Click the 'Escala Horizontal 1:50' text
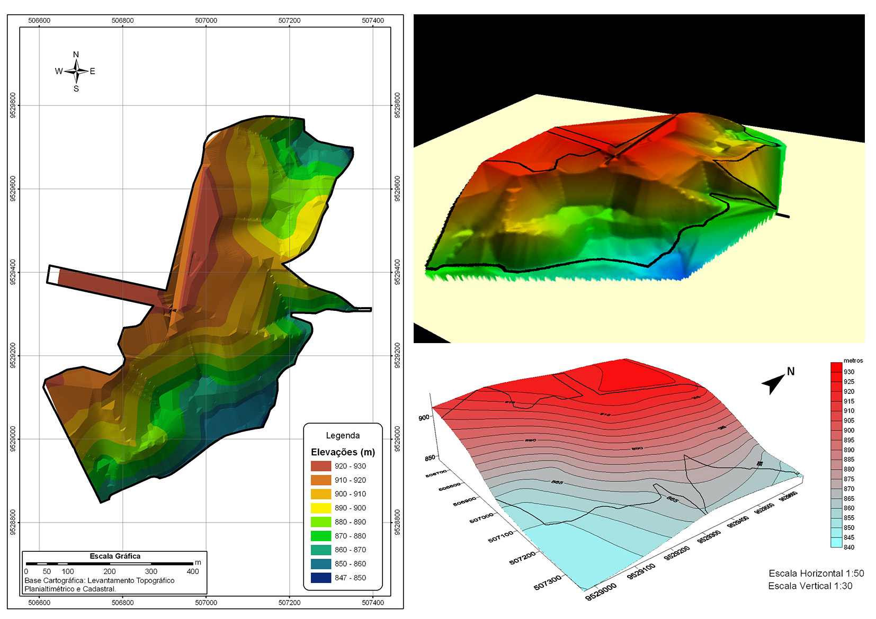876x619 pixels. click(816, 573)
